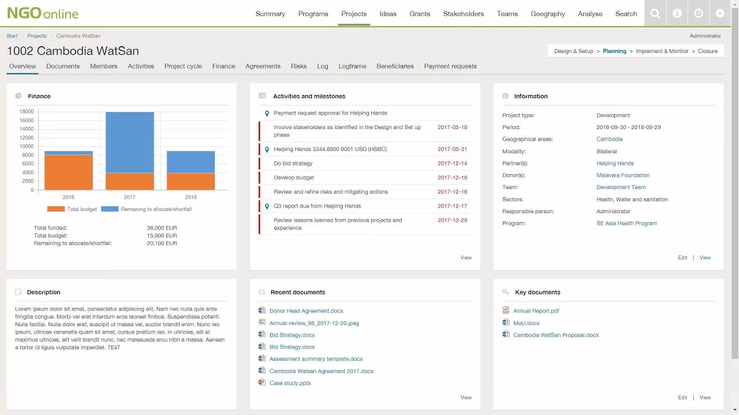
Task: Open the Risks tab
Action: tap(298, 66)
